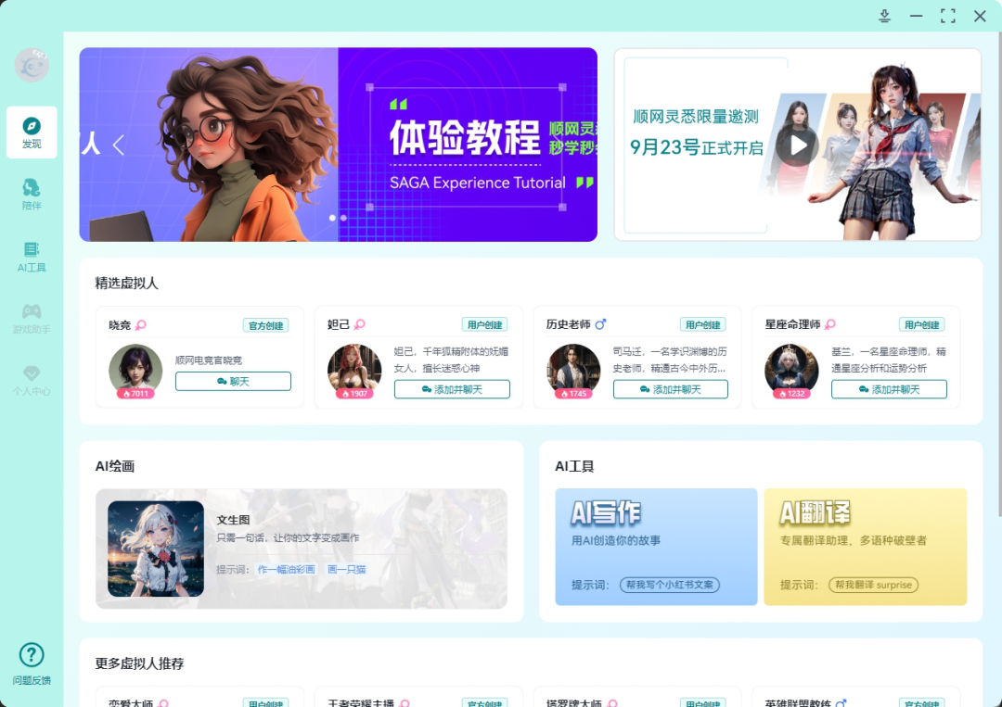Click the 文生图 title
The image size is (1002, 707).
click(233, 520)
